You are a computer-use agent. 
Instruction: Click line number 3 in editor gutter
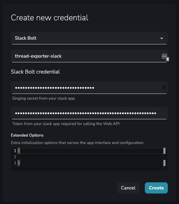tap(15, 163)
